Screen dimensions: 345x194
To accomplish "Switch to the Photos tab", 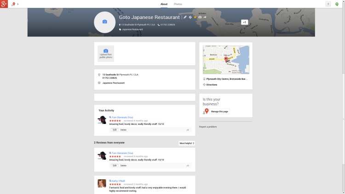I will [178, 4].
